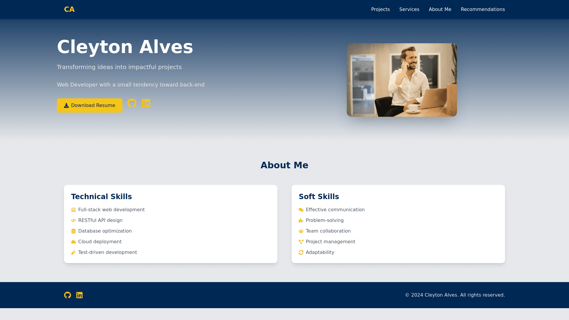Screen dimensions: 569x320
Task: Click the diagram icon beside Project management
Action: click(301, 242)
